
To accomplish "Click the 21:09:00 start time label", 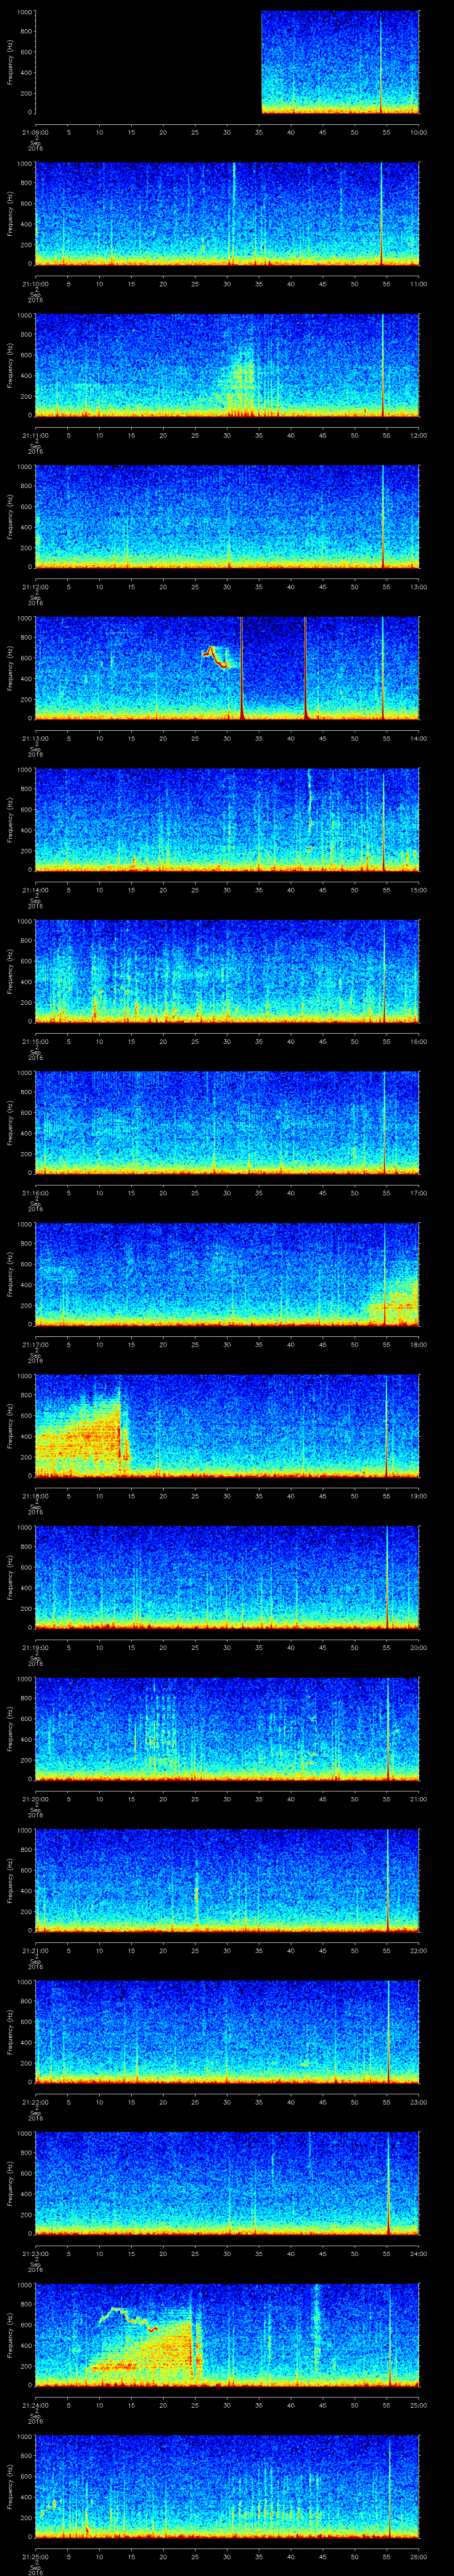I will point(35,132).
